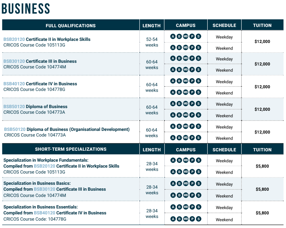Click 'B' campus icon in Business Essentials weekend row
The height and width of the screenshot is (228, 286).
point(179,219)
